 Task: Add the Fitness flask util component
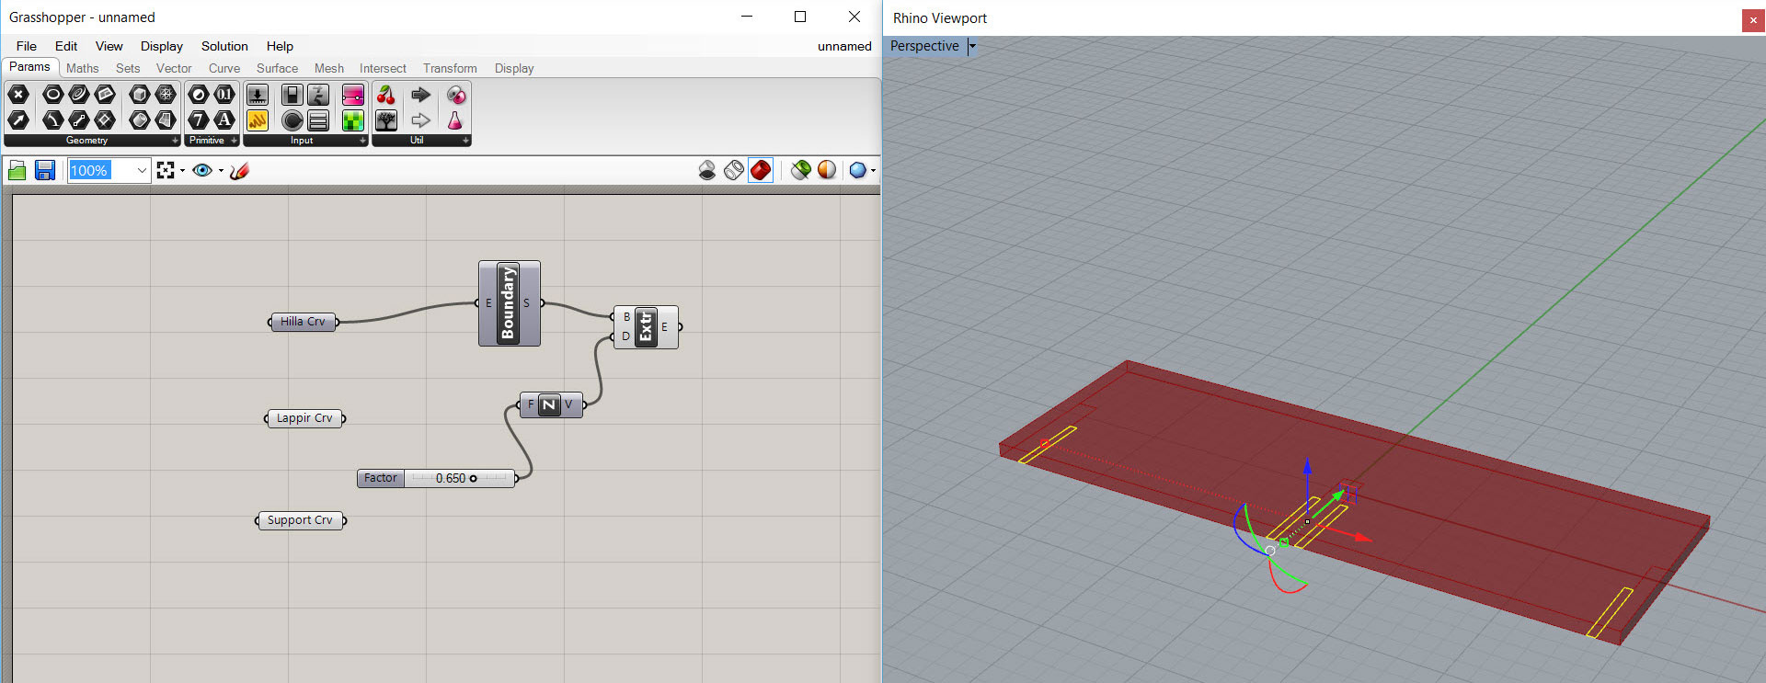click(x=455, y=120)
